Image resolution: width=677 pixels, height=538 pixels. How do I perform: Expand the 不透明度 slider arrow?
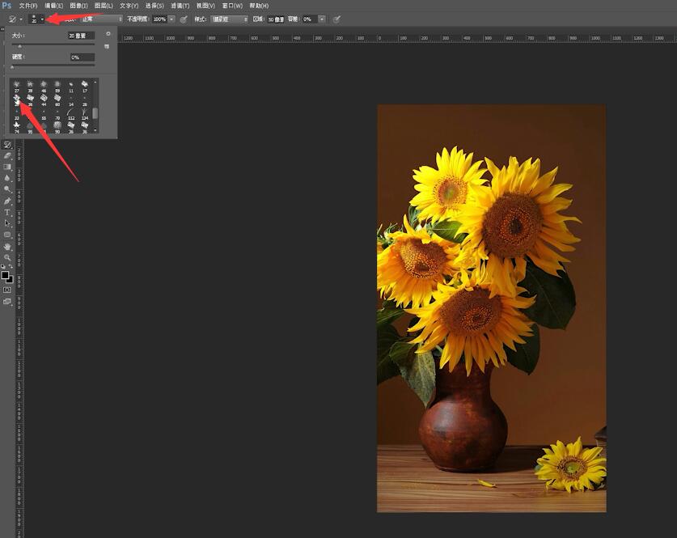(171, 19)
